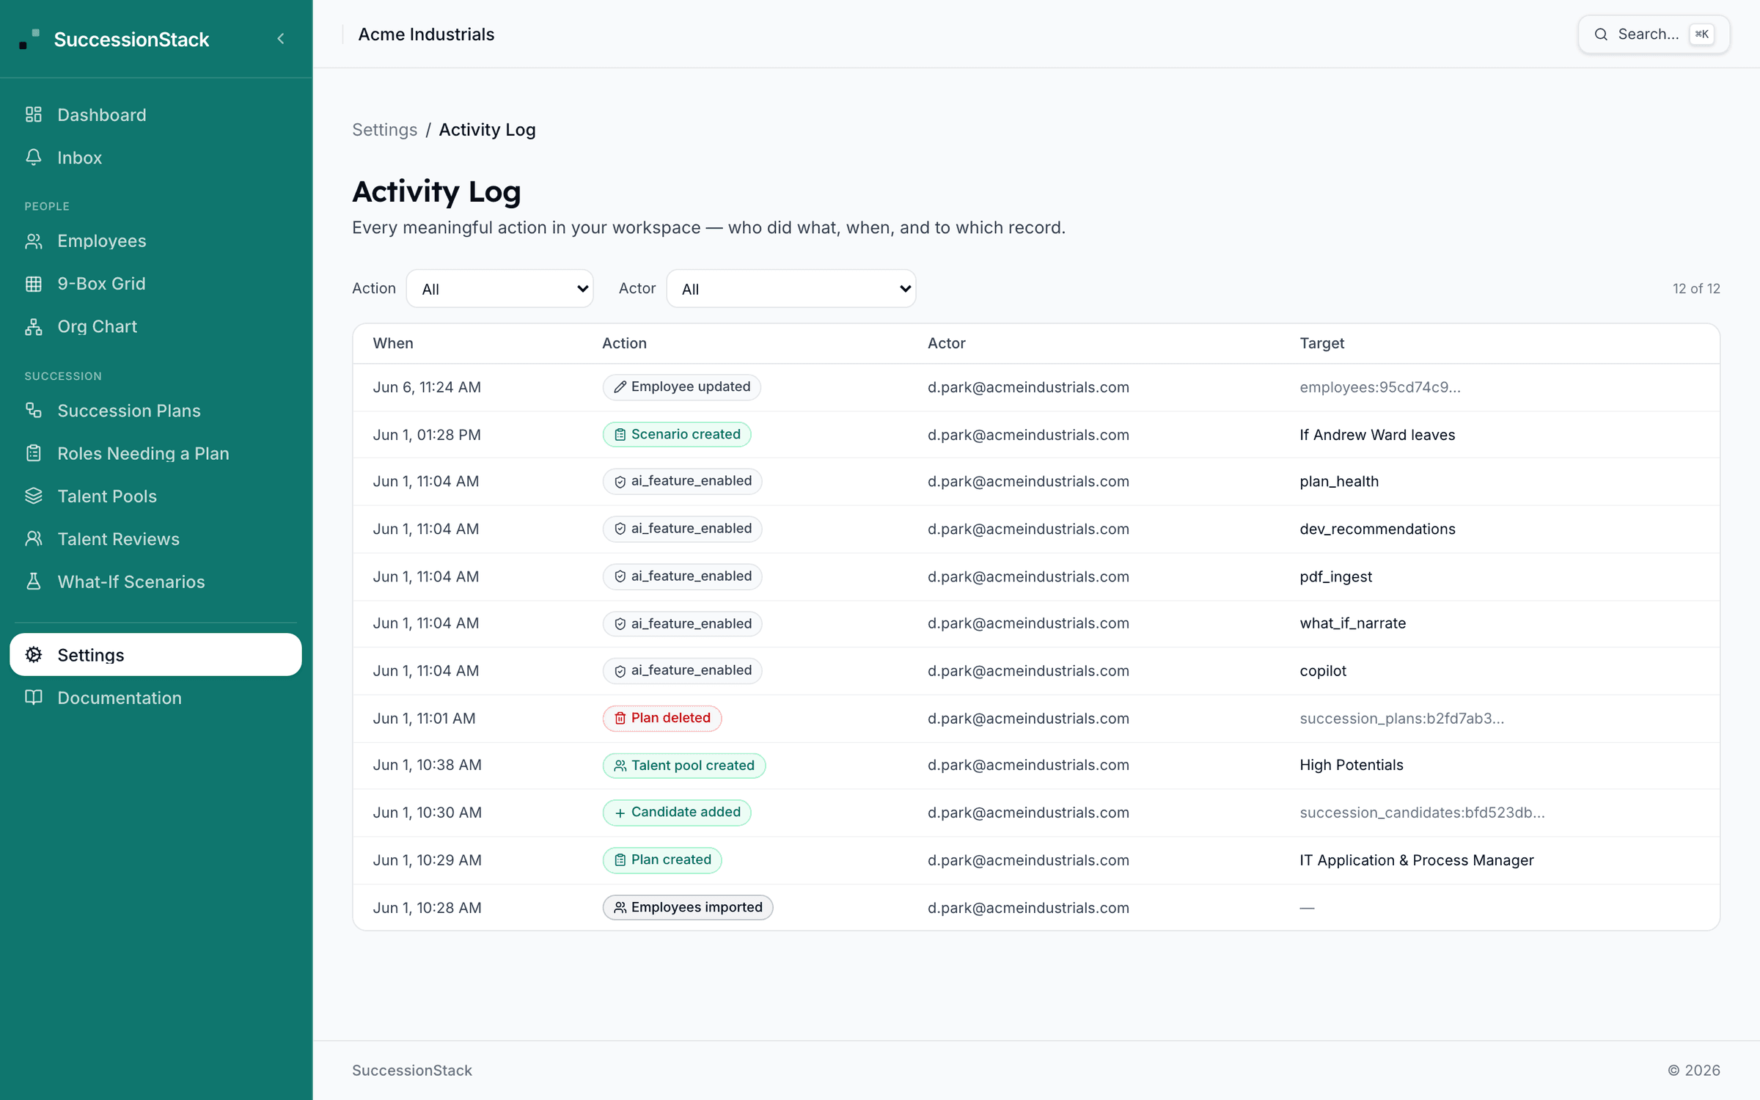Image resolution: width=1760 pixels, height=1100 pixels.
Task: Click the people icon in Talent pool created badge
Action: (x=620, y=766)
